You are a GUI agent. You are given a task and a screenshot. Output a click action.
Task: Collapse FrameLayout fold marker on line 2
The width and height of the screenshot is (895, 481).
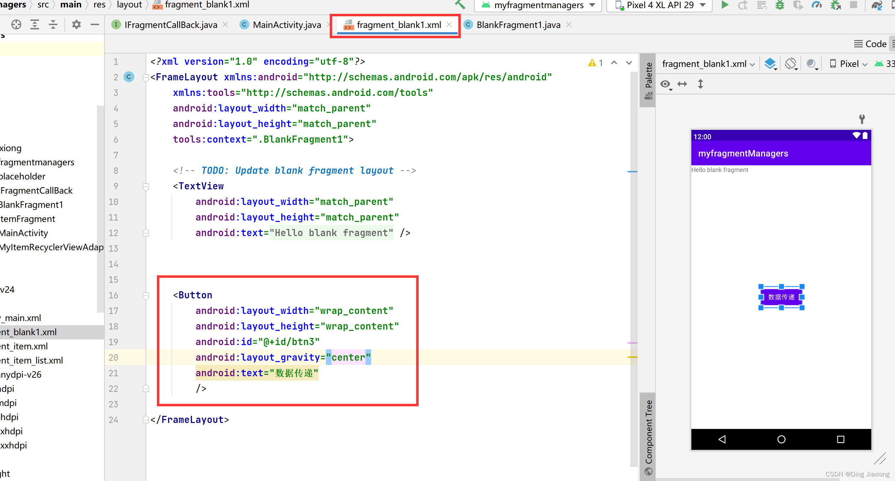(x=146, y=77)
